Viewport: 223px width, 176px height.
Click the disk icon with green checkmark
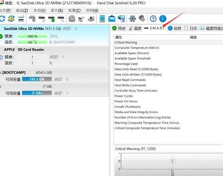pyautogui.click(x=52, y=19)
